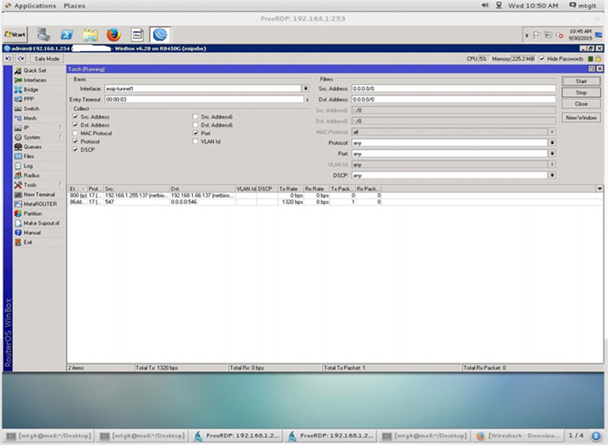Toggle Src. Address collect checkbox
The height and width of the screenshot is (445, 608).
point(76,116)
